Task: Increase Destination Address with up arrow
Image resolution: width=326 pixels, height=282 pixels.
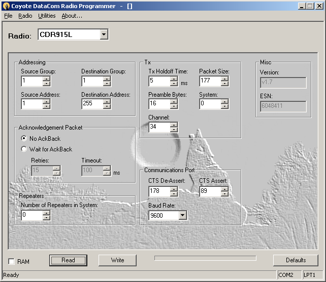Action: [x=107, y=102]
